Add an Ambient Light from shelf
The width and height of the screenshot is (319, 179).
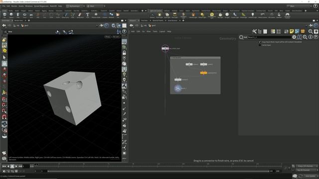click(253, 15)
